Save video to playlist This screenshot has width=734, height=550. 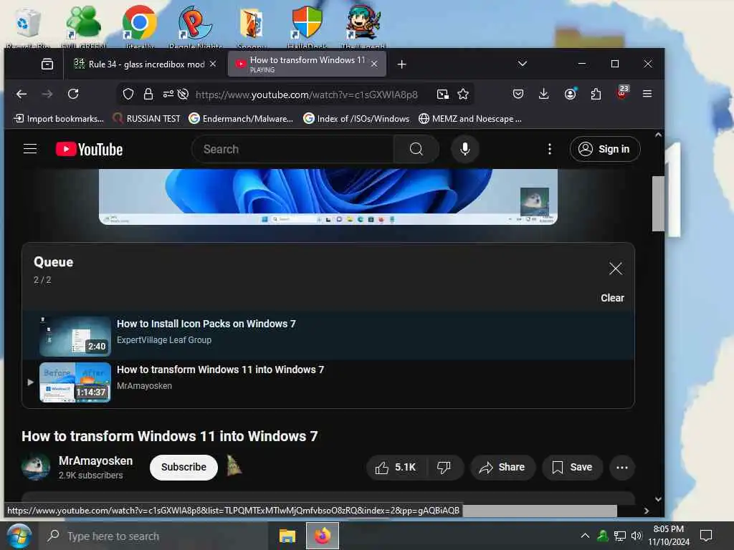click(572, 467)
